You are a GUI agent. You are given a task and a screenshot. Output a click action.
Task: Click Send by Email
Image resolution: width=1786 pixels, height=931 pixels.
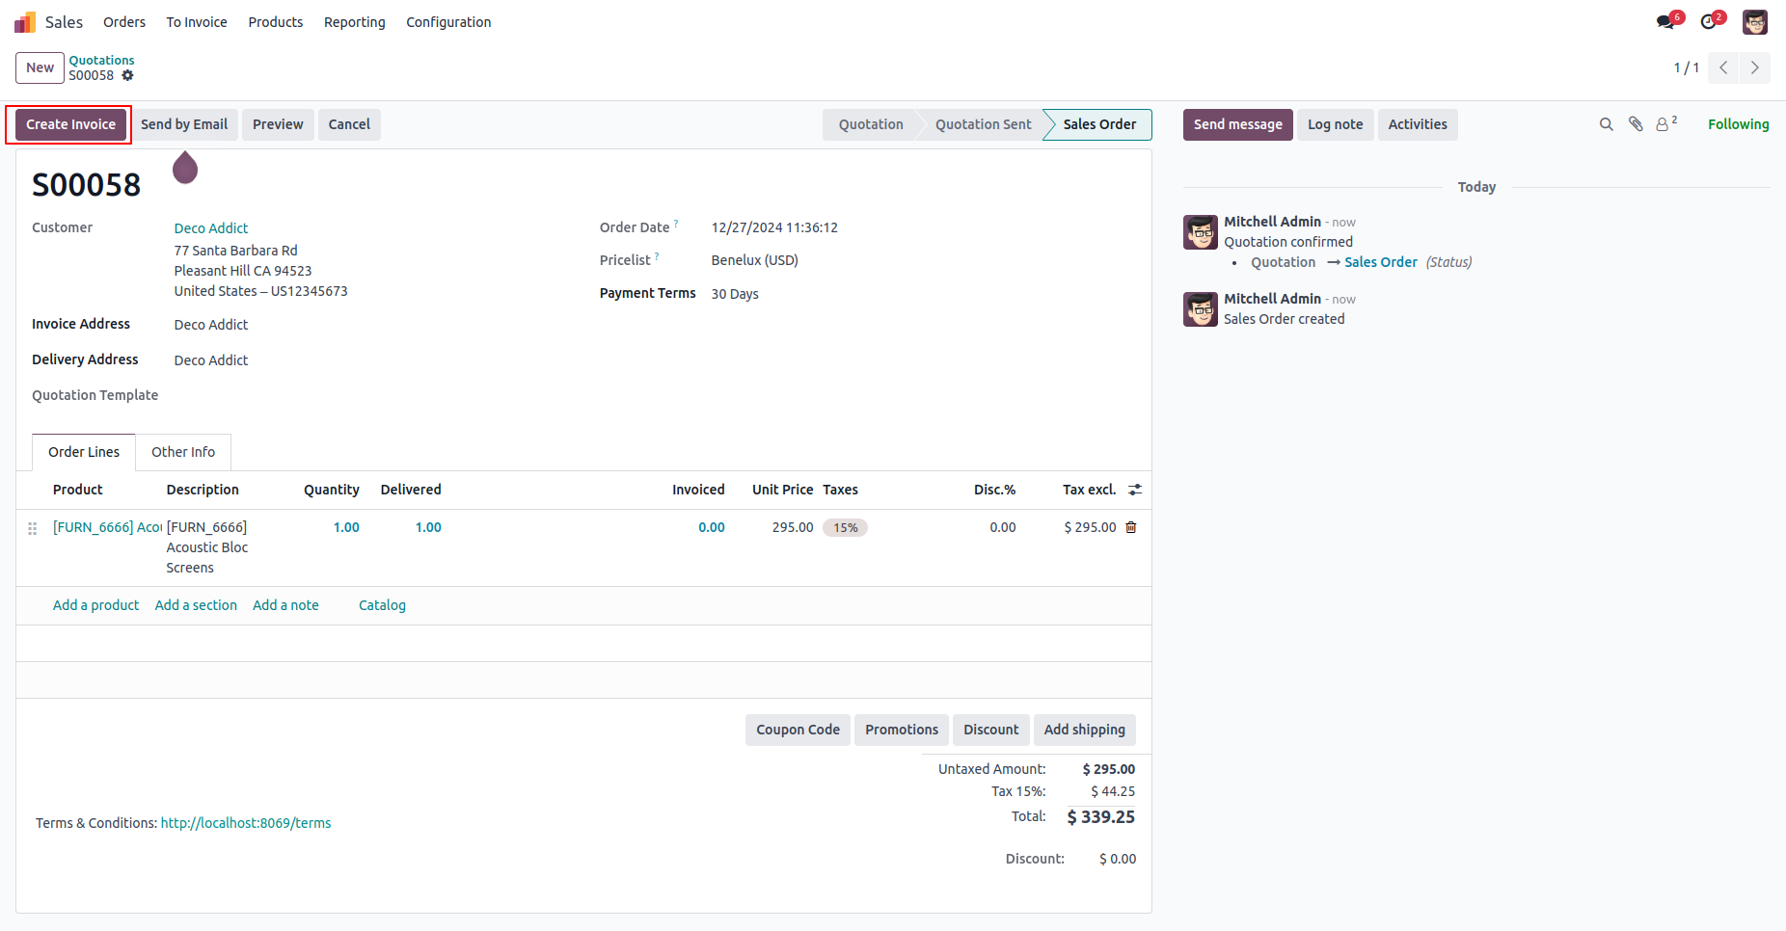184,124
